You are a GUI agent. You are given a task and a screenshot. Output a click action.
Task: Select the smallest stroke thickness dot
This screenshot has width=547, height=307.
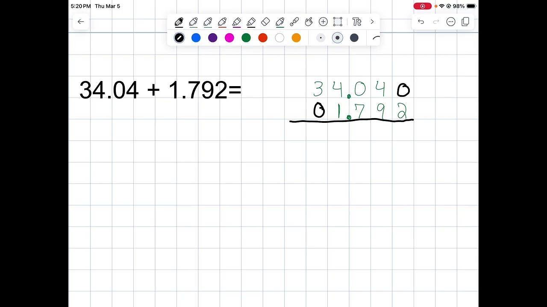point(321,38)
